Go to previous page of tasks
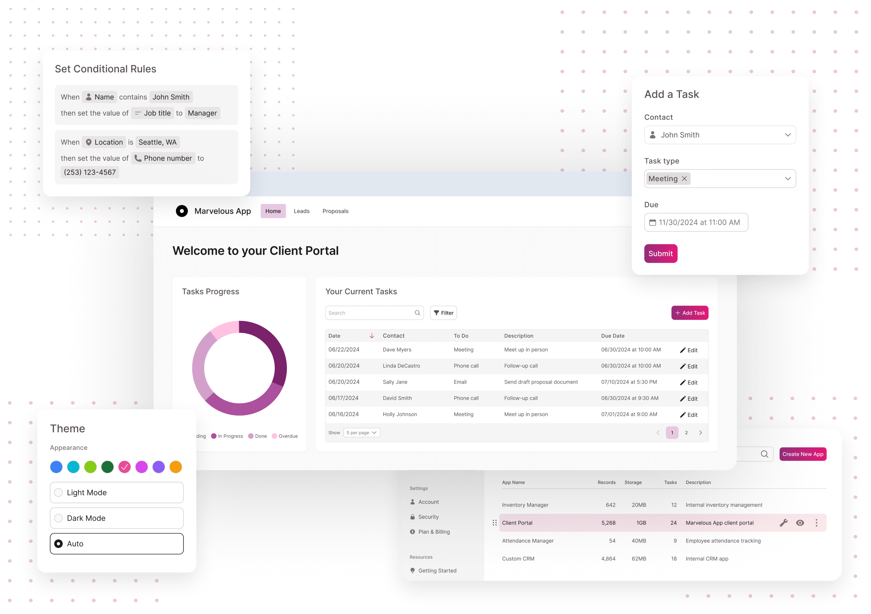The height and width of the screenshot is (614, 871). 658,432
